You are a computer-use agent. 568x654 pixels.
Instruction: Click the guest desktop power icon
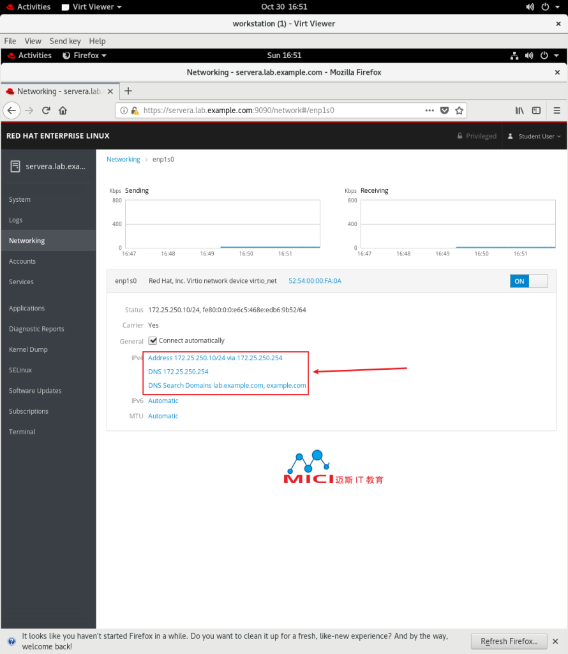pos(544,56)
